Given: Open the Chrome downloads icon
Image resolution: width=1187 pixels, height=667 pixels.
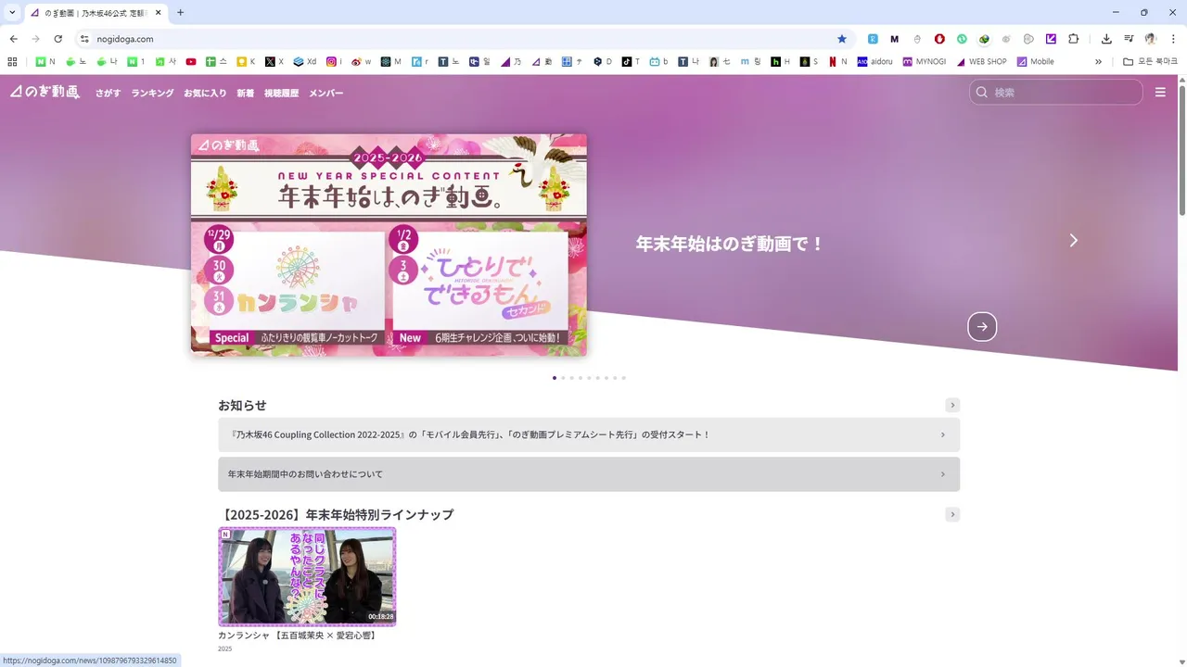Looking at the screenshot, I should (1106, 39).
